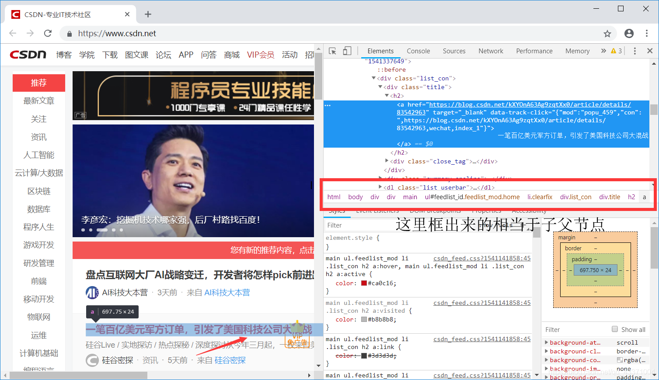Open the Sources tab

[x=454, y=51]
